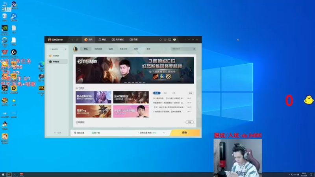Click the WeGame logo in title bar
The height and width of the screenshot is (177, 315).
pyautogui.click(x=55, y=40)
